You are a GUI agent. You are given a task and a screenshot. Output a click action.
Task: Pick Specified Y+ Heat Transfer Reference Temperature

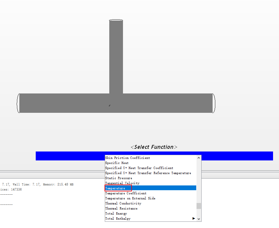[x=151, y=173]
